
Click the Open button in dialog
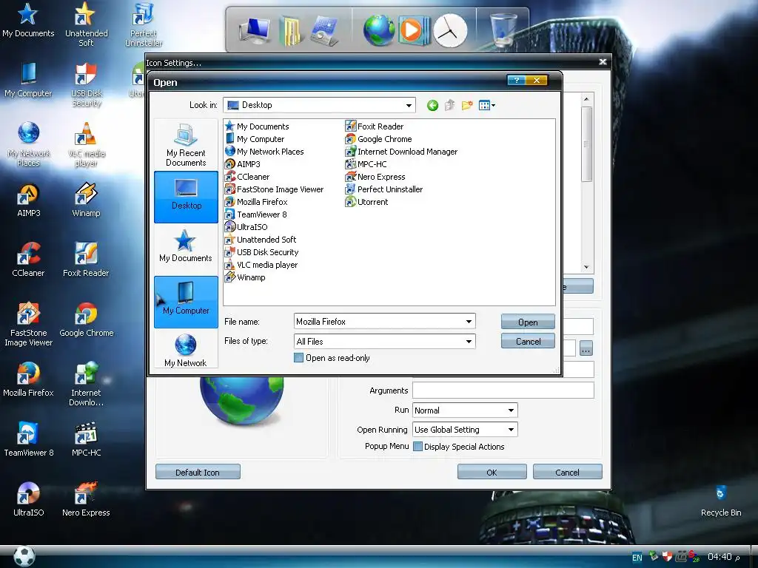[x=528, y=322]
